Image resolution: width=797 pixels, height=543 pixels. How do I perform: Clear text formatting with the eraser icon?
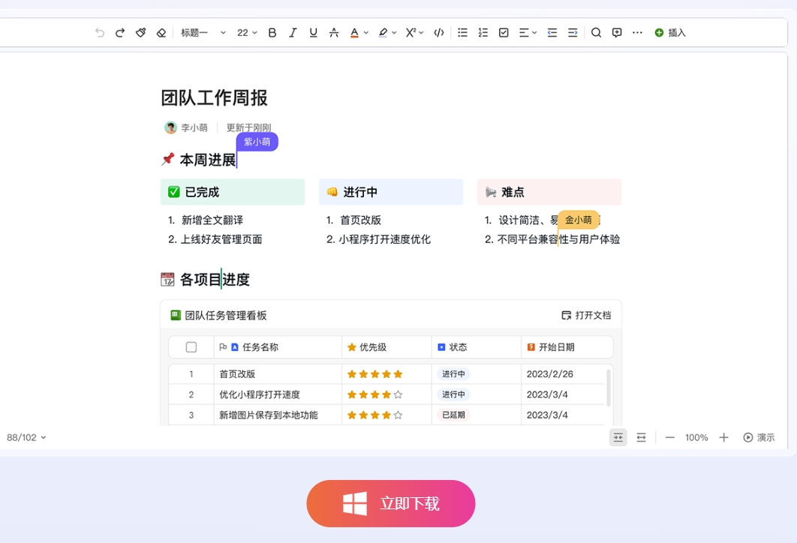click(161, 32)
